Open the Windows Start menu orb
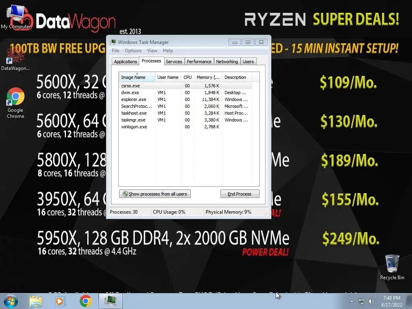 (x=11, y=301)
